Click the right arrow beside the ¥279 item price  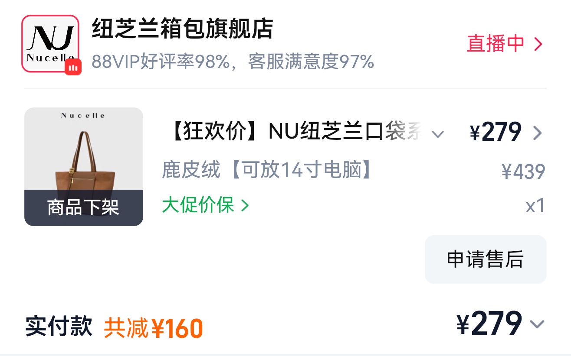point(538,133)
